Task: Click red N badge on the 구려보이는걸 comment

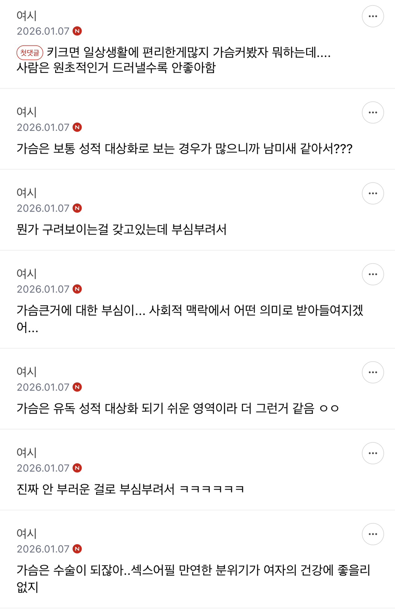Action: point(77,208)
